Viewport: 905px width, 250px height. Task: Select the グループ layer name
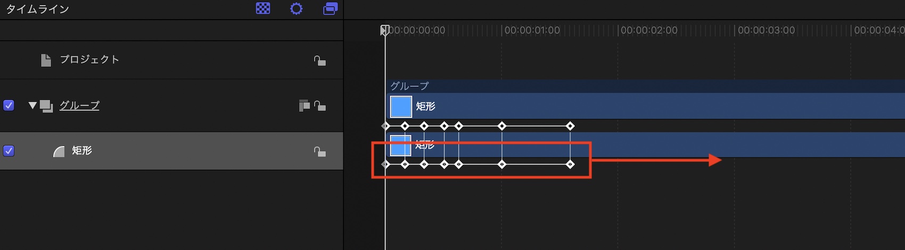tap(79, 105)
